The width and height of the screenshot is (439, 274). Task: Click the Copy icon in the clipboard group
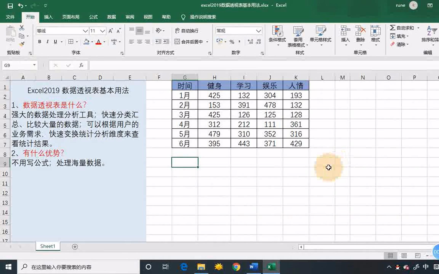point(22,36)
